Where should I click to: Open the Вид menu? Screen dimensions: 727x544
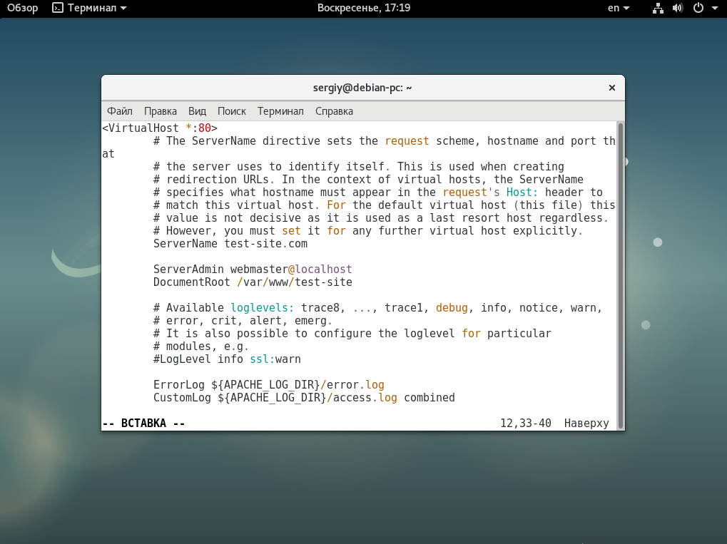click(197, 111)
